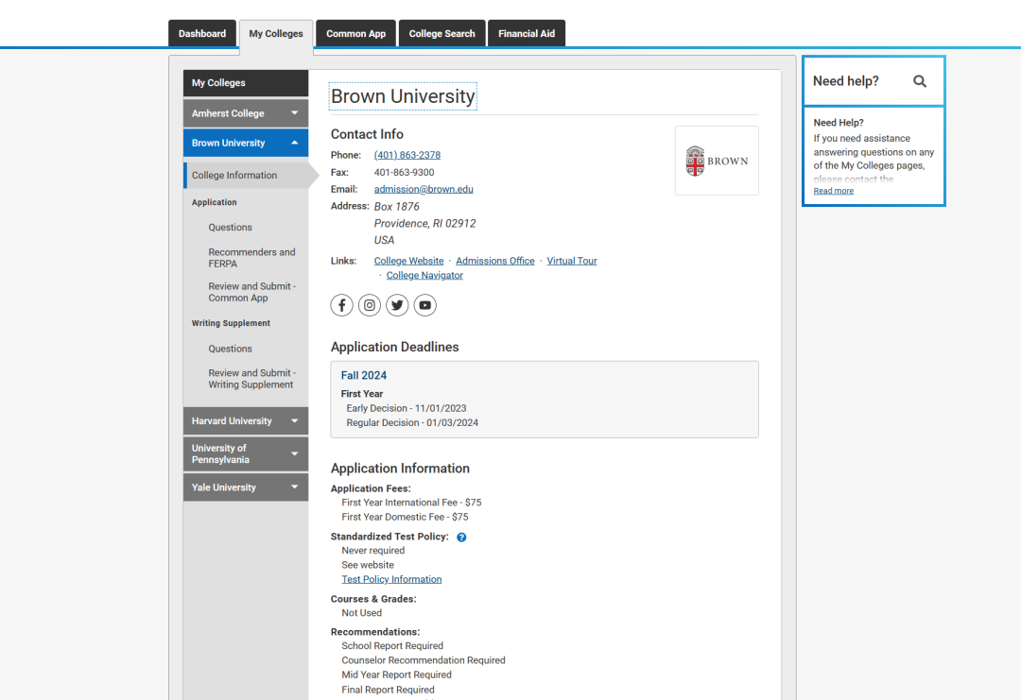Click the My Colleges sidebar header
1021x700 pixels.
point(246,83)
